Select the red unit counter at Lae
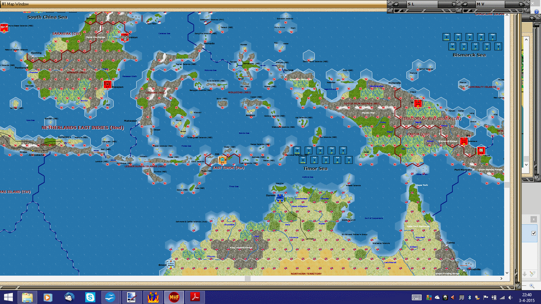The width and height of the screenshot is (541, 304). coord(464,141)
